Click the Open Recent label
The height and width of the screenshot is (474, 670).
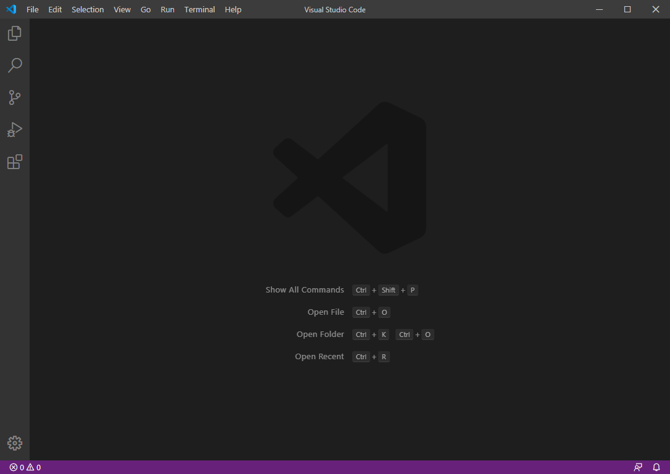tap(319, 357)
